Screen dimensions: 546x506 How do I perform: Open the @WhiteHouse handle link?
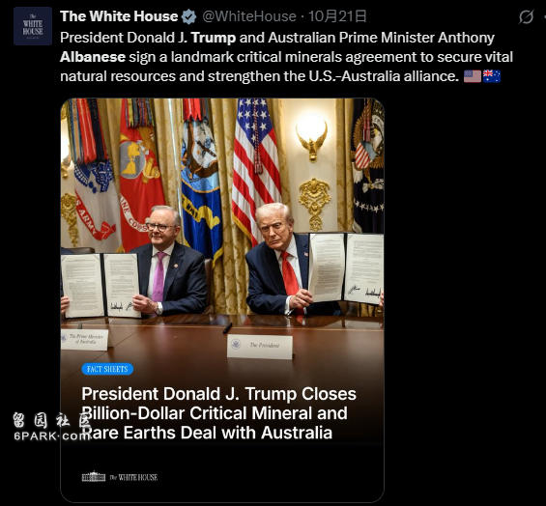[x=249, y=16]
